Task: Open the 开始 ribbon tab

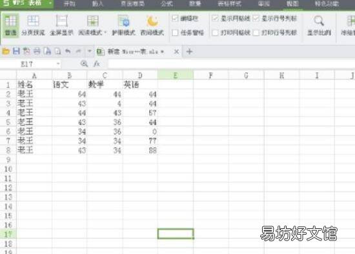Action: 69,4
